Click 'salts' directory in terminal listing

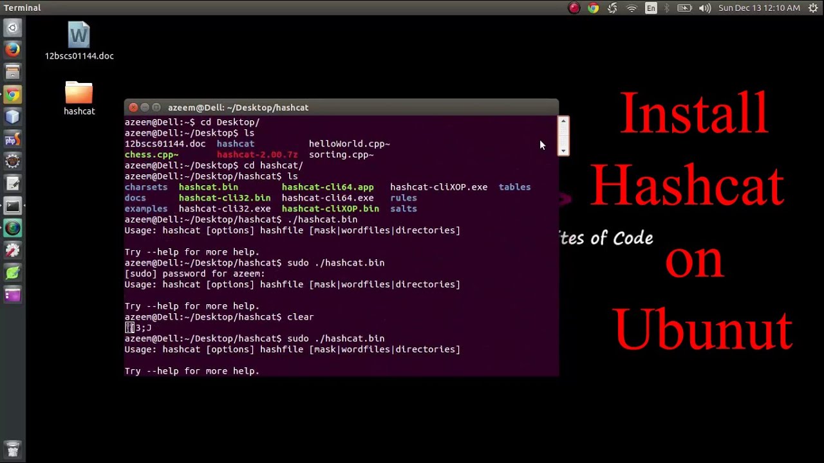pyautogui.click(x=404, y=209)
